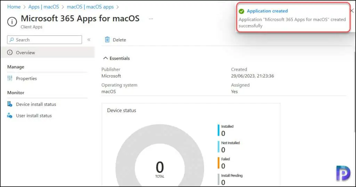Screen dimensions: 356x187
Task: Click the Microsoft 365 Apps for macOS title
Action: point(80,18)
